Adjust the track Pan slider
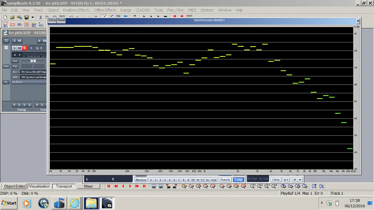This screenshot has height=210, width=374. (x=33, y=66)
